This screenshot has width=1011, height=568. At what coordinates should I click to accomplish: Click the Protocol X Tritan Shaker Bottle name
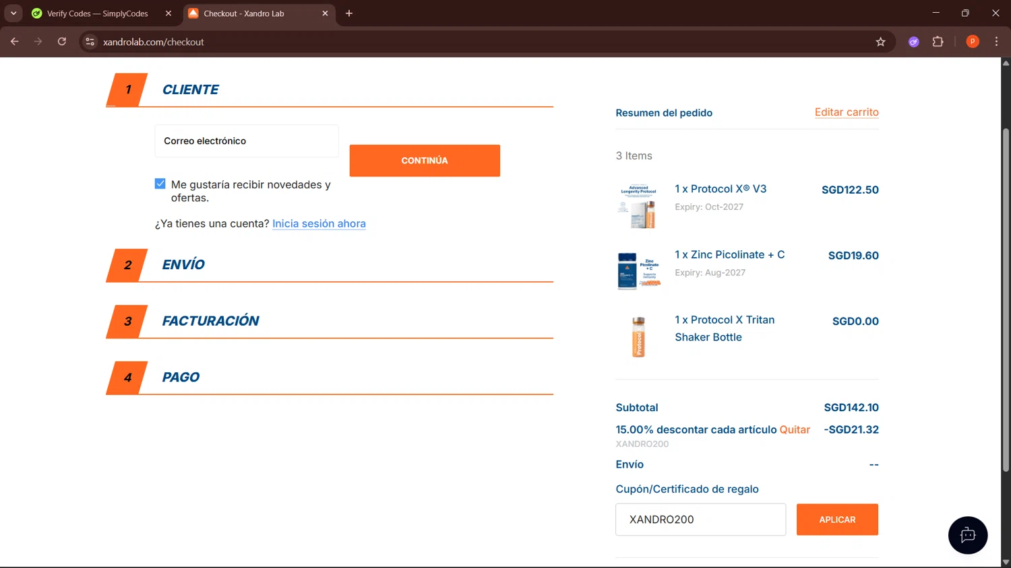(725, 328)
